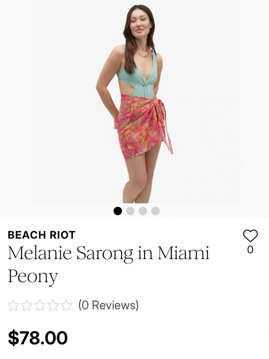Select the third rating star
This screenshot has width=269, height=359.
[x=40, y=306]
